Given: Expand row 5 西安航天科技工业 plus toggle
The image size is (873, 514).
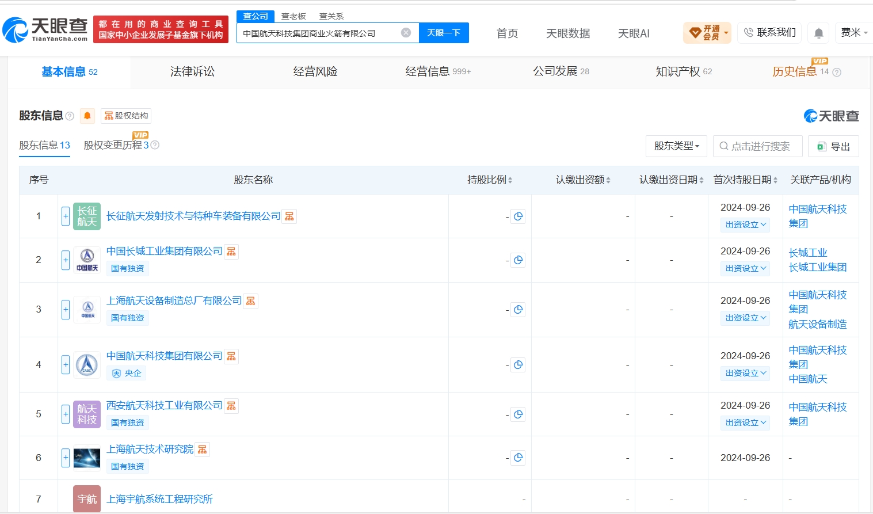Looking at the screenshot, I should 66,414.
